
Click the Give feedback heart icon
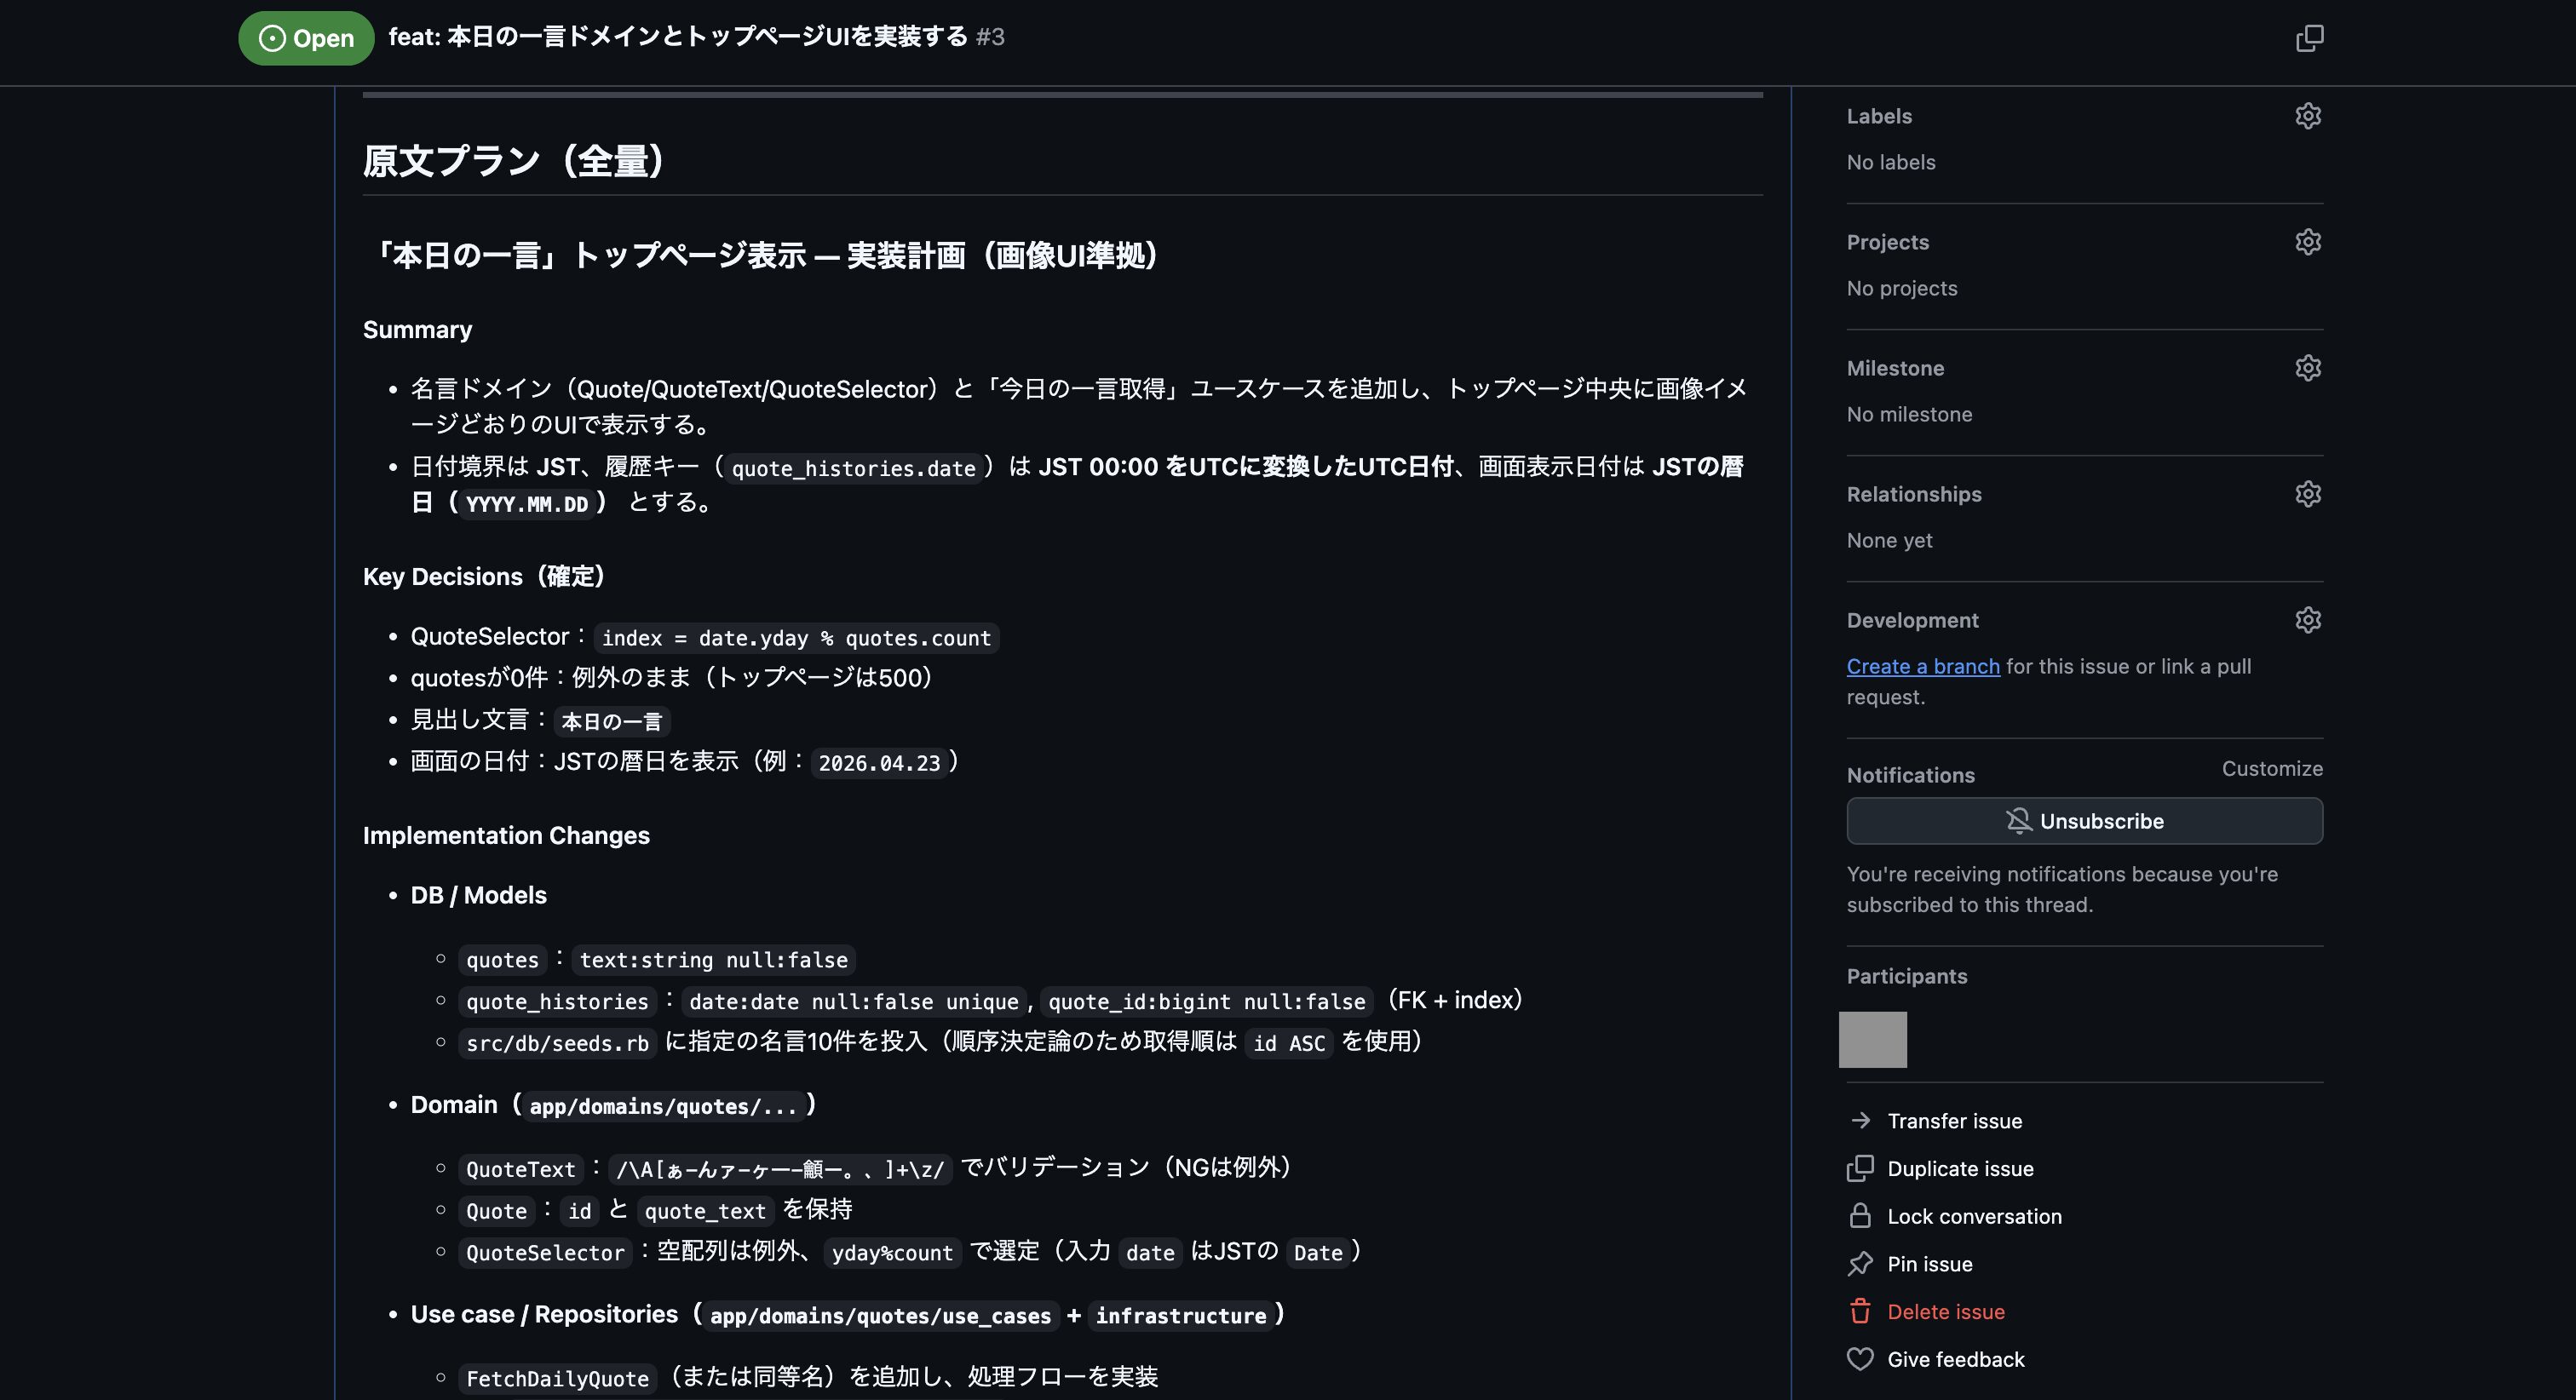point(1860,1359)
